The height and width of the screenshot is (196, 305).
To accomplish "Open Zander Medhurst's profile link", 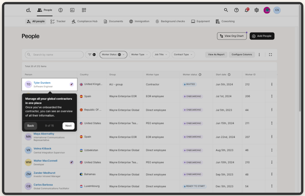I will [x=44, y=173].
